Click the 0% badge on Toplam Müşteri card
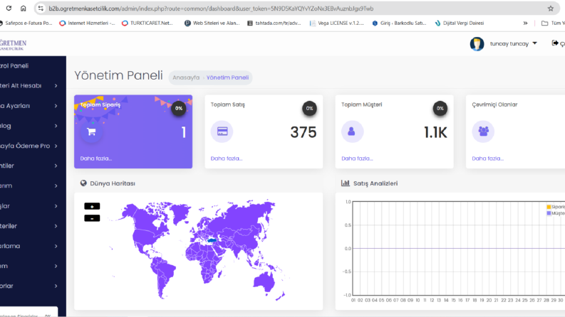Image resolution: width=565 pixels, height=317 pixels. pos(440,108)
